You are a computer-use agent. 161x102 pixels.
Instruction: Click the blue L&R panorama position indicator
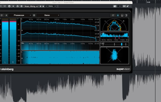[122, 44]
